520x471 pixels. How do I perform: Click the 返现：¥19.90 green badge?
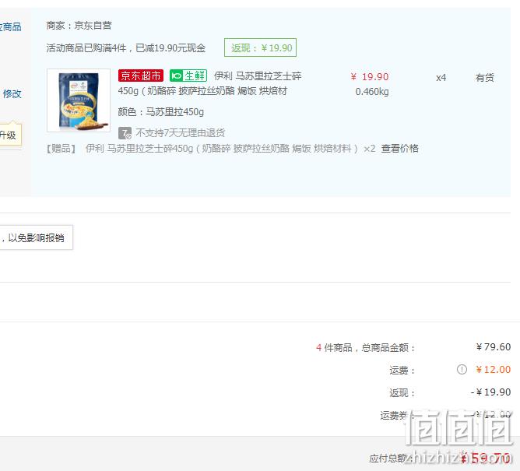pyautogui.click(x=260, y=47)
